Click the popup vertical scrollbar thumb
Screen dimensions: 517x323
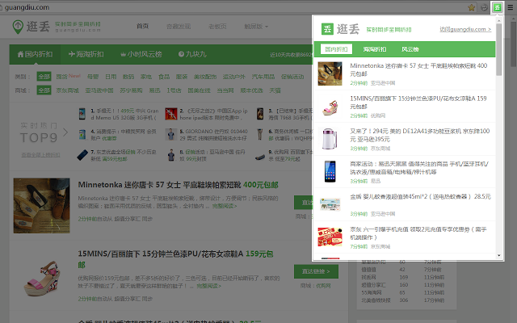click(x=499, y=49)
